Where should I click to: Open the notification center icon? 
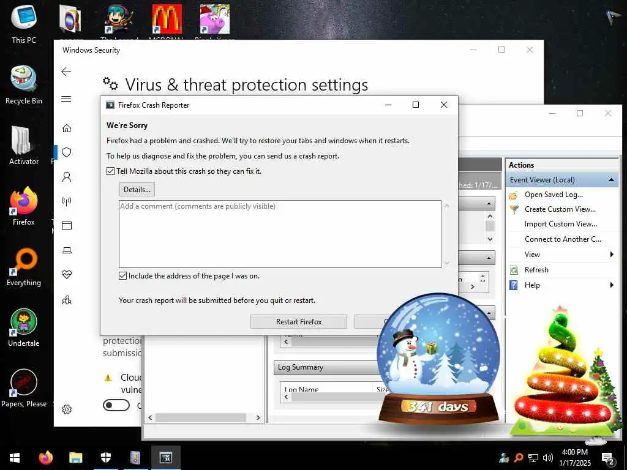(608, 458)
